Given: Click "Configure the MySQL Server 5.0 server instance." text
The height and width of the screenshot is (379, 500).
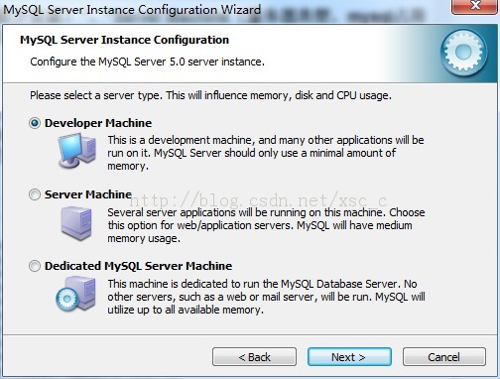Looking at the screenshot, I should point(148,62).
